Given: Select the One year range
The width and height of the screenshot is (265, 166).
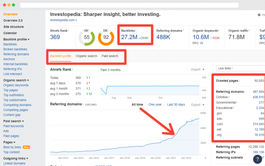Looking at the screenshot, I should (x=155, y=104).
